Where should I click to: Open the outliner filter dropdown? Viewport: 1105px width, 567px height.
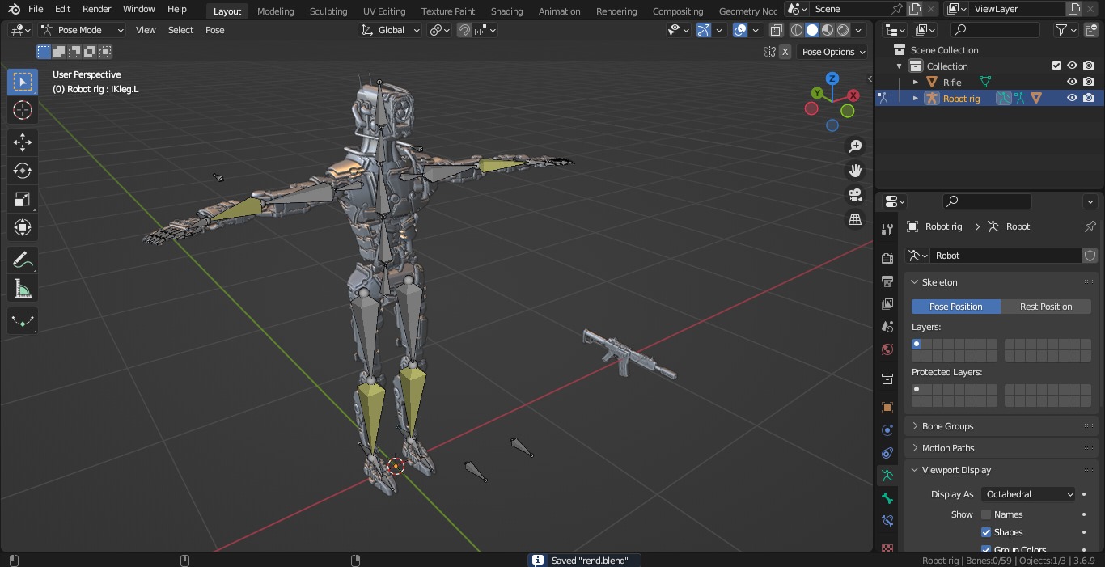[1066, 30]
